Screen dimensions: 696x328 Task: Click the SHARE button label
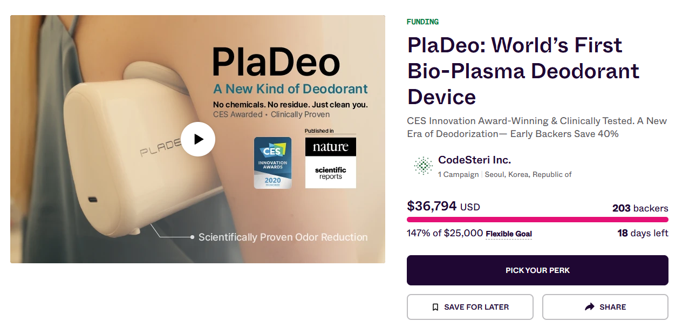point(613,307)
